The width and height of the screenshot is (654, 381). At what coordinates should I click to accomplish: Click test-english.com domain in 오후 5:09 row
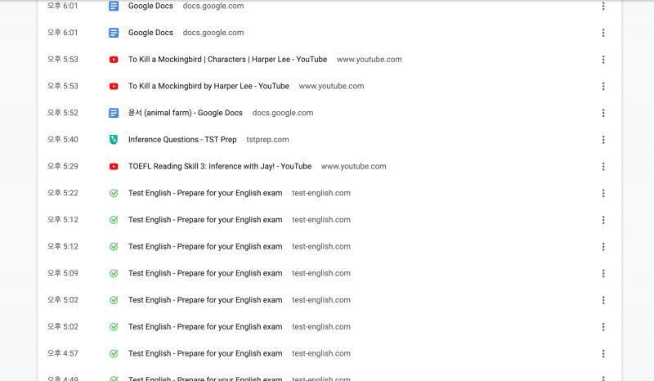pyautogui.click(x=321, y=273)
